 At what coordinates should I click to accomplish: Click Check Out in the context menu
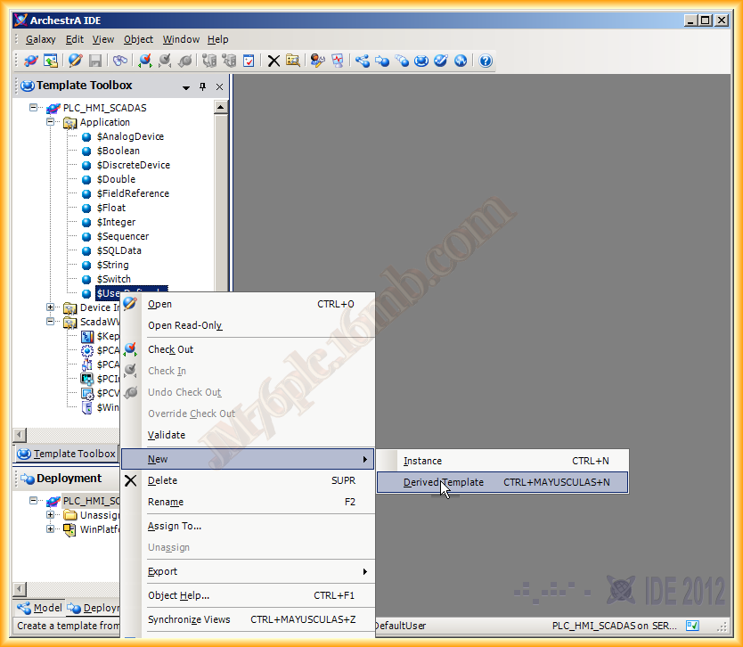tap(170, 349)
